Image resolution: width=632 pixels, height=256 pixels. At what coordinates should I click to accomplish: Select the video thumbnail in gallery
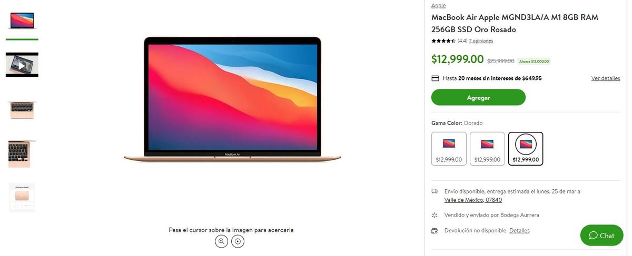(22, 65)
